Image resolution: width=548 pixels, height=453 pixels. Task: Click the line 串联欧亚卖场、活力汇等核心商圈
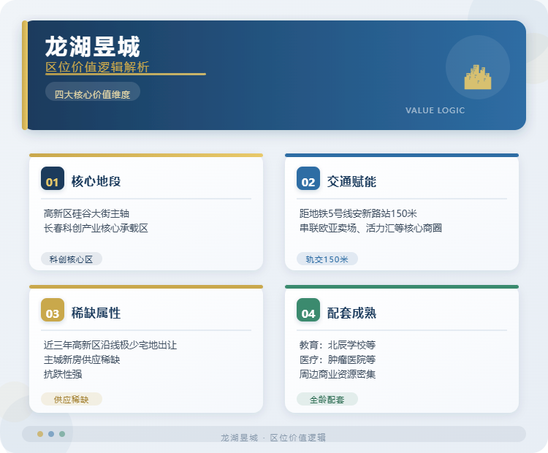point(370,228)
